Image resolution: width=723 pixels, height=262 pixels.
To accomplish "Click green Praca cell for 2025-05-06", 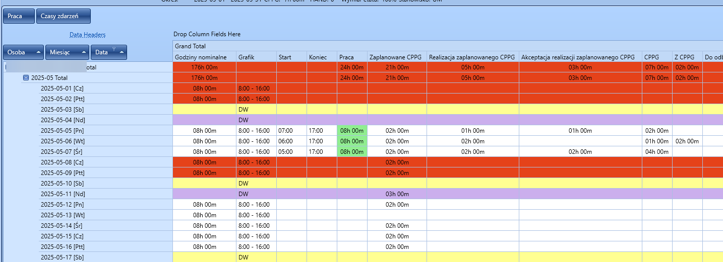I will pos(352,141).
